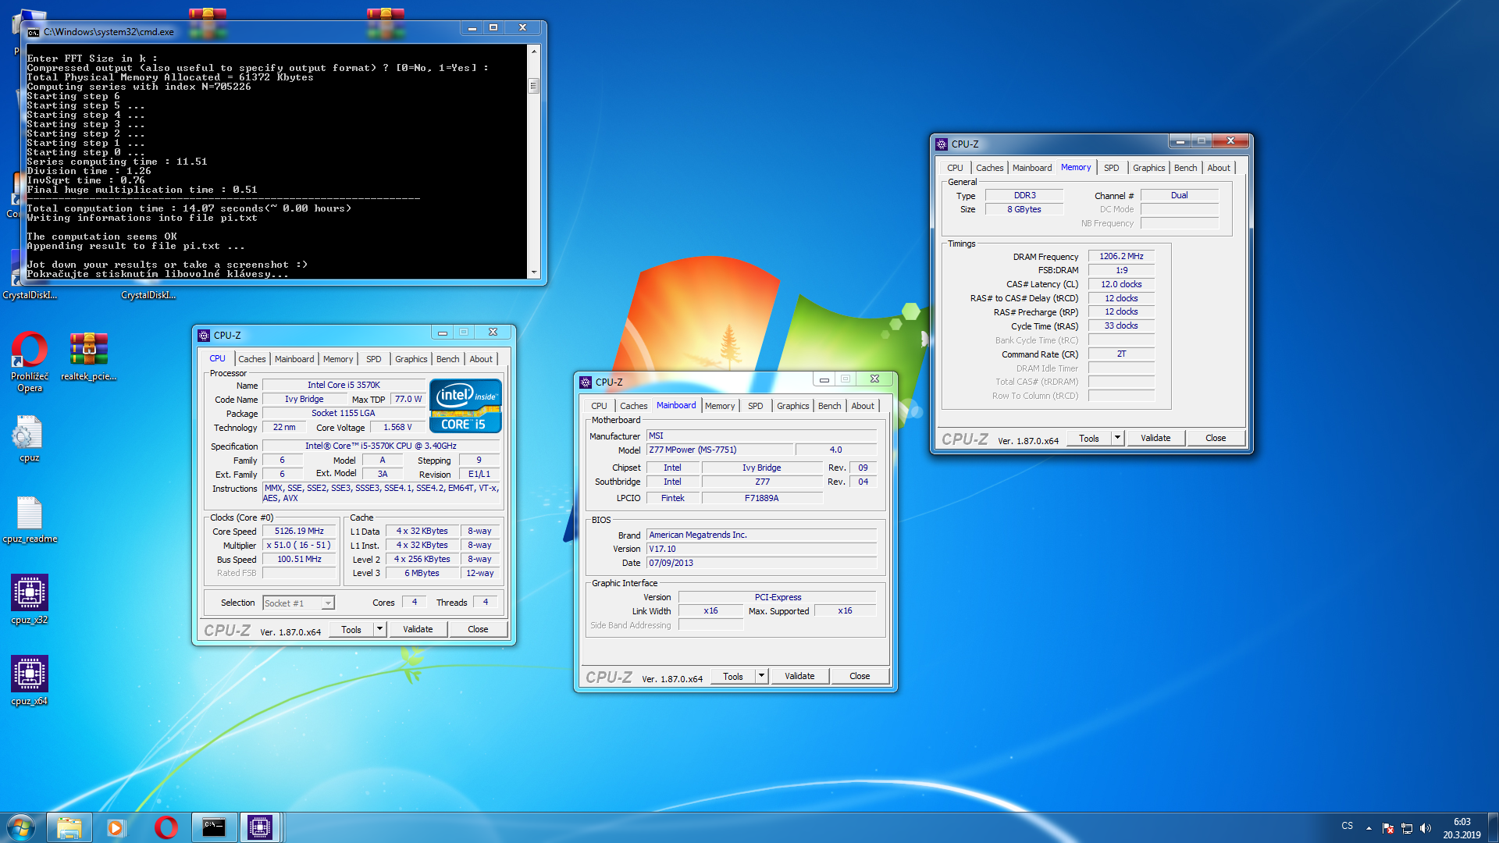
Task: Open the Prohlížeč Opera desktop shortcut
Action: (30, 361)
